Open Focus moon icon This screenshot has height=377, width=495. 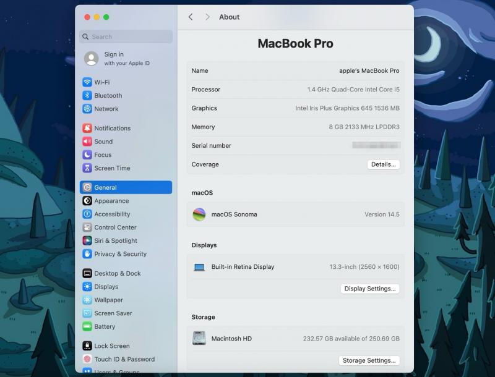pyautogui.click(x=87, y=155)
